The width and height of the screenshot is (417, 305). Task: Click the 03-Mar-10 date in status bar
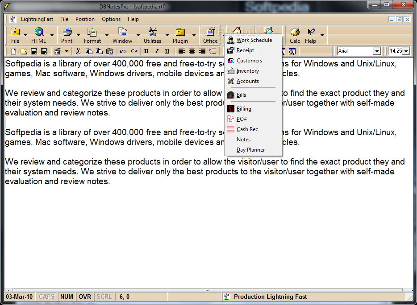[19, 297]
